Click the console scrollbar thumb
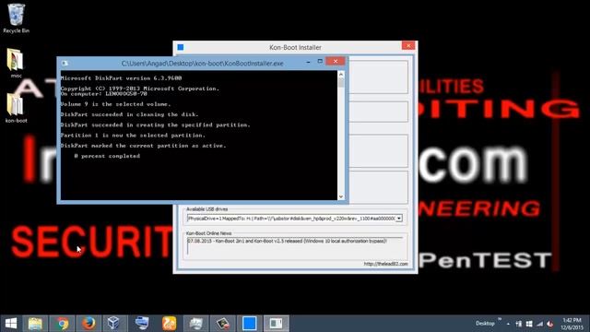 341,82
